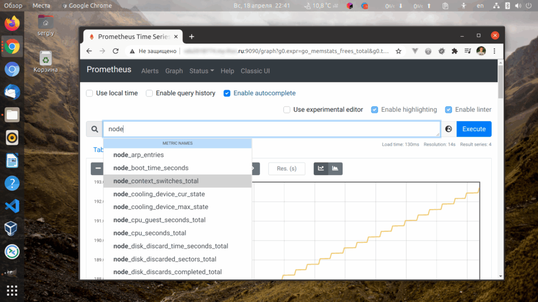Pick node_context_switches_total suggestion
The height and width of the screenshot is (302, 538).
pyautogui.click(x=178, y=181)
